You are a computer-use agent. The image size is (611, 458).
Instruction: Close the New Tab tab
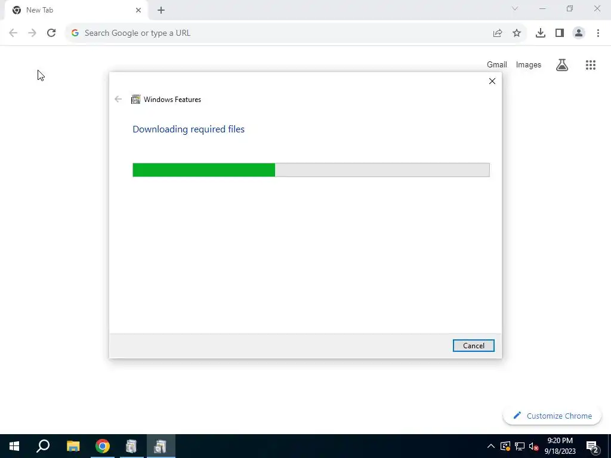(138, 10)
